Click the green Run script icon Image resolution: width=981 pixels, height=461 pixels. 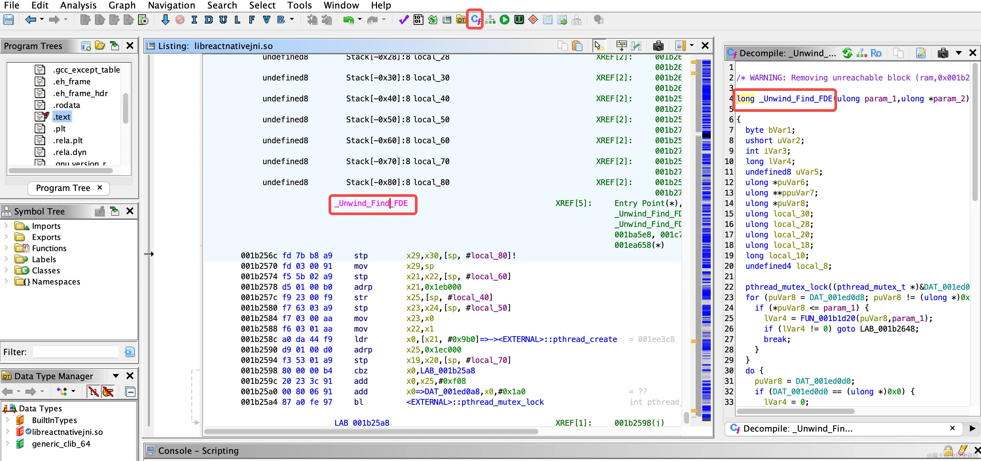pos(505,20)
